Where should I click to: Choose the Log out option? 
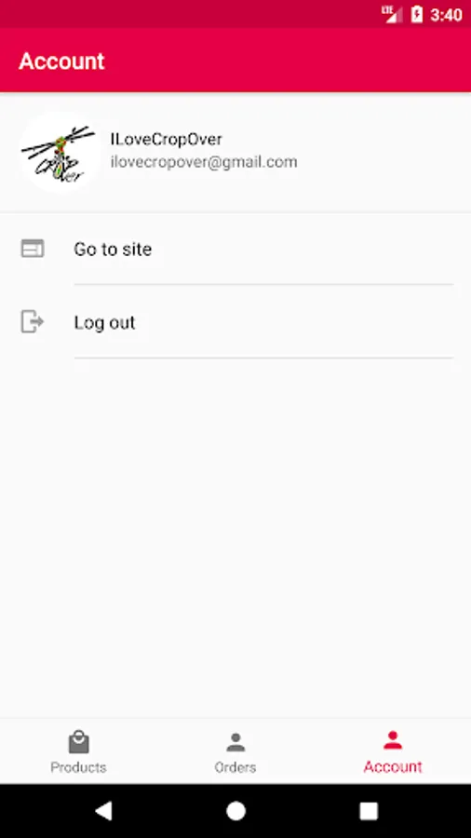(235, 322)
